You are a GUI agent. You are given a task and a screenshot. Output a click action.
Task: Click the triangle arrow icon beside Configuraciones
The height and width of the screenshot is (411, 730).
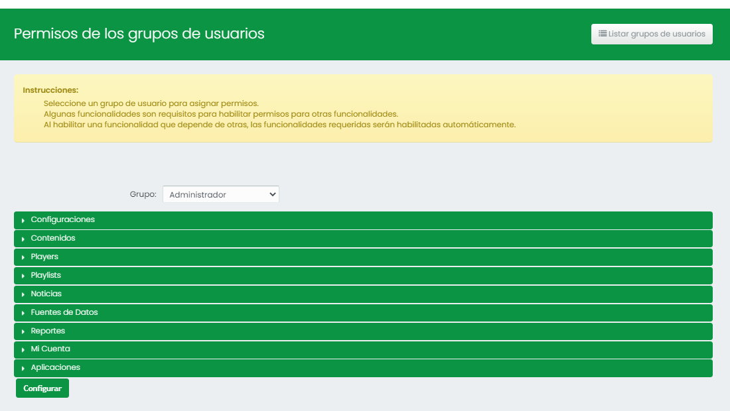coord(23,220)
